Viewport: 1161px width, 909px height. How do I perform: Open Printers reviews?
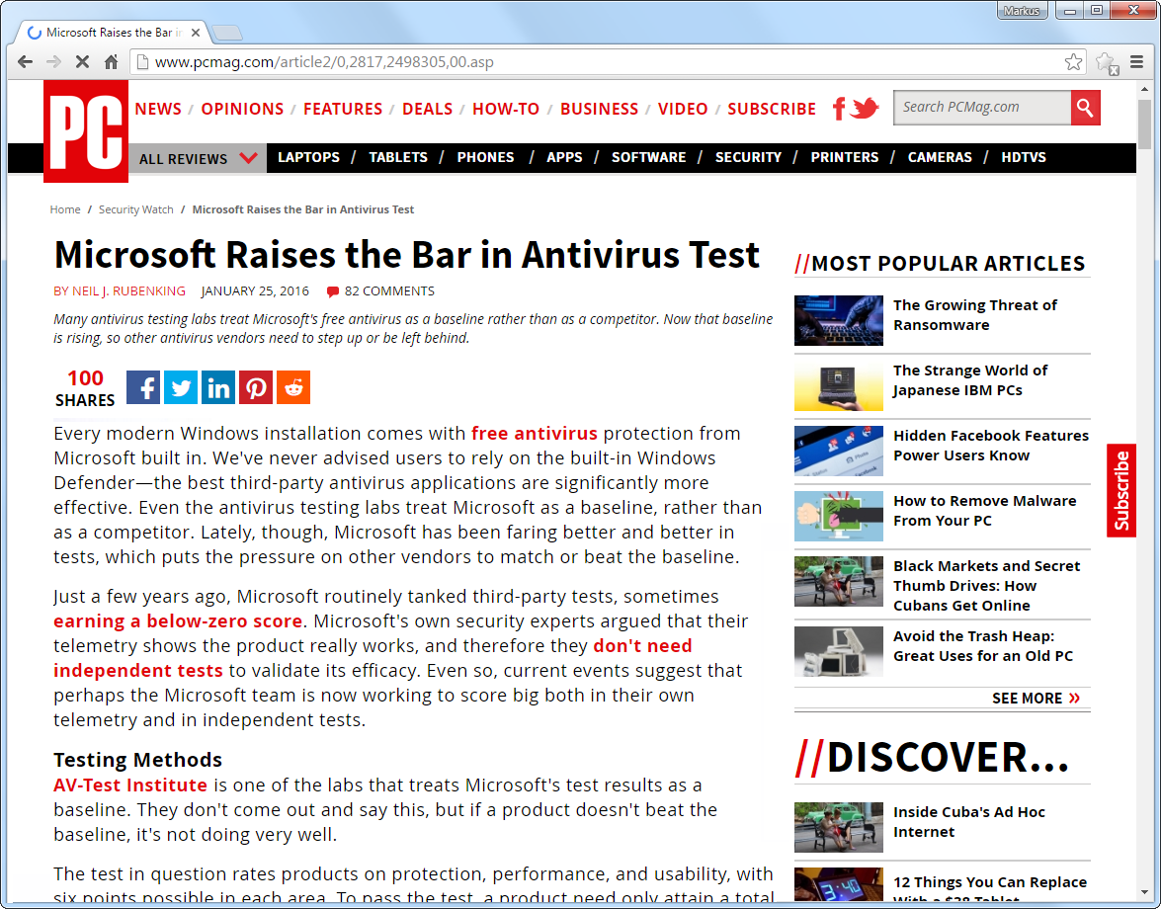(x=844, y=158)
